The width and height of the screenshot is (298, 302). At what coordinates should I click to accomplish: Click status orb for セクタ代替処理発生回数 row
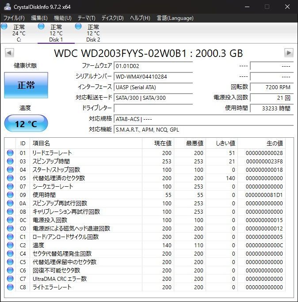click(x=10, y=253)
